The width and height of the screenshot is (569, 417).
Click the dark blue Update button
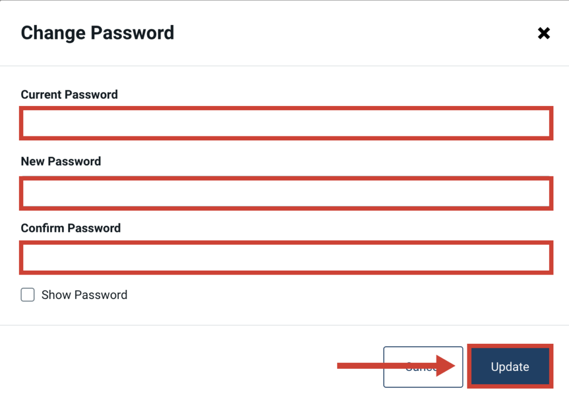pos(510,367)
